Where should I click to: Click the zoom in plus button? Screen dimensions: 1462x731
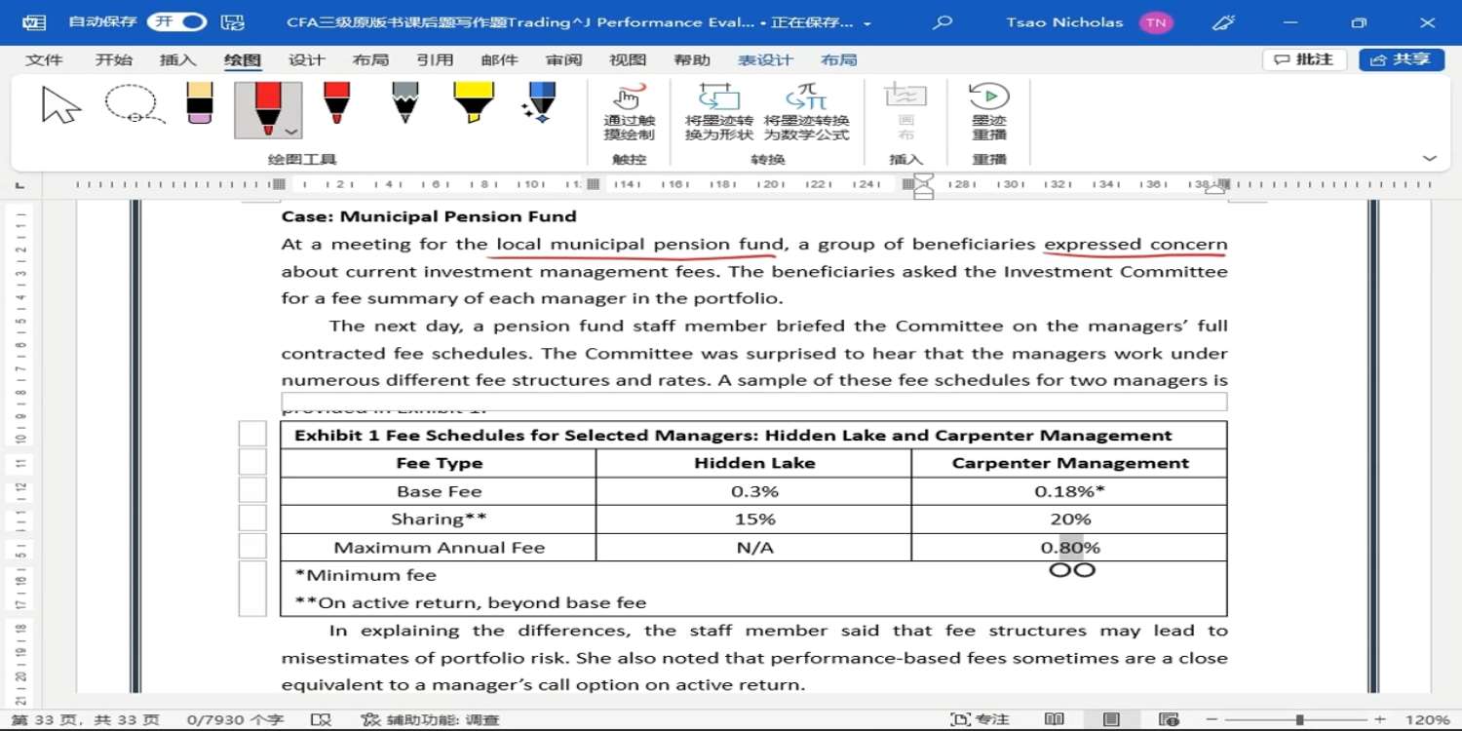coord(1379,719)
